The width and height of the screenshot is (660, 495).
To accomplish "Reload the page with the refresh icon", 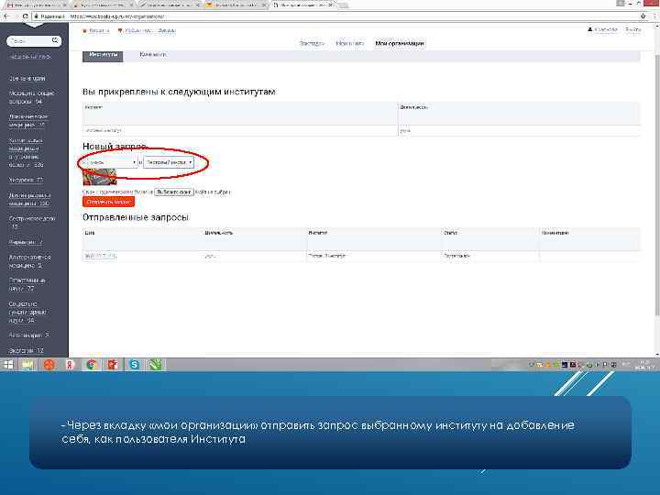I will (26, 16).
